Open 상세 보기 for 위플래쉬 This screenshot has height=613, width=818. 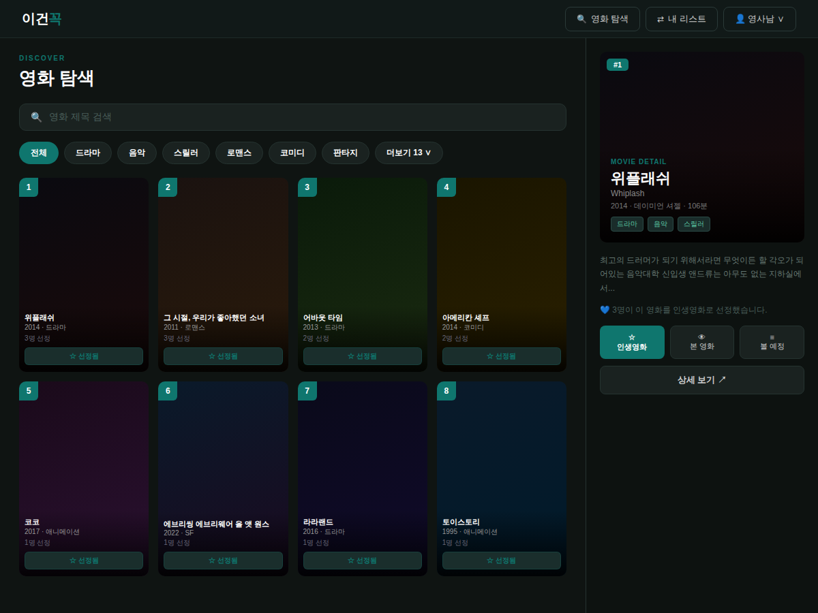pos(702,380)
